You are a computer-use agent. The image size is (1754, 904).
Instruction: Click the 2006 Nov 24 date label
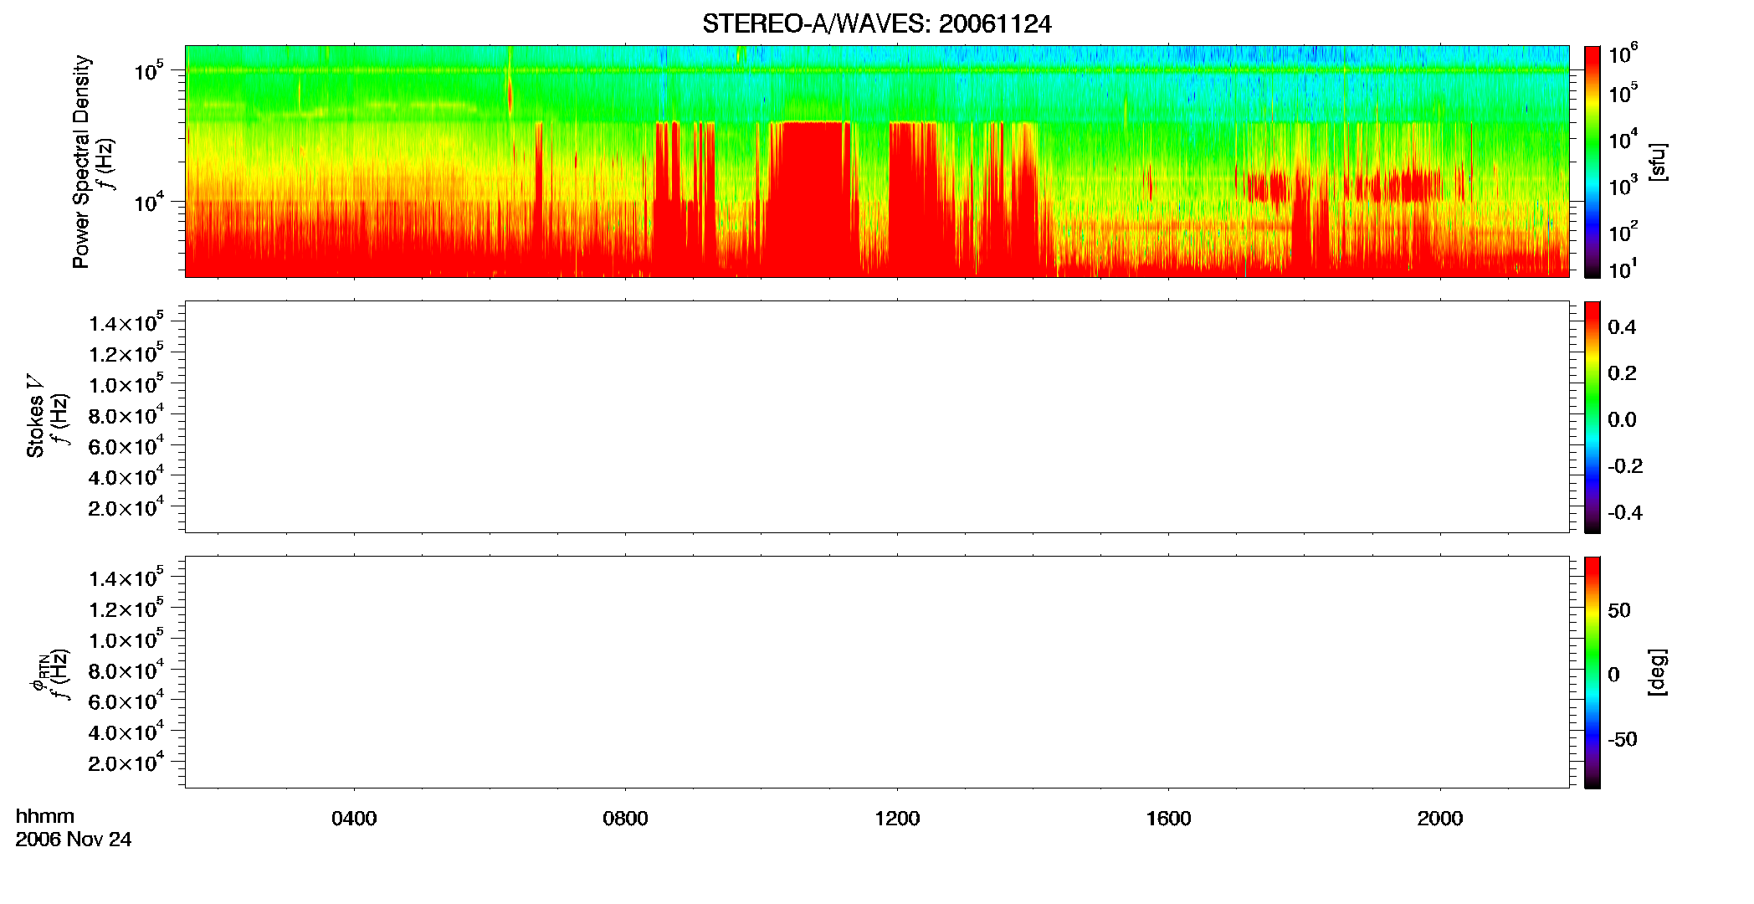click(x=74, y=840)
